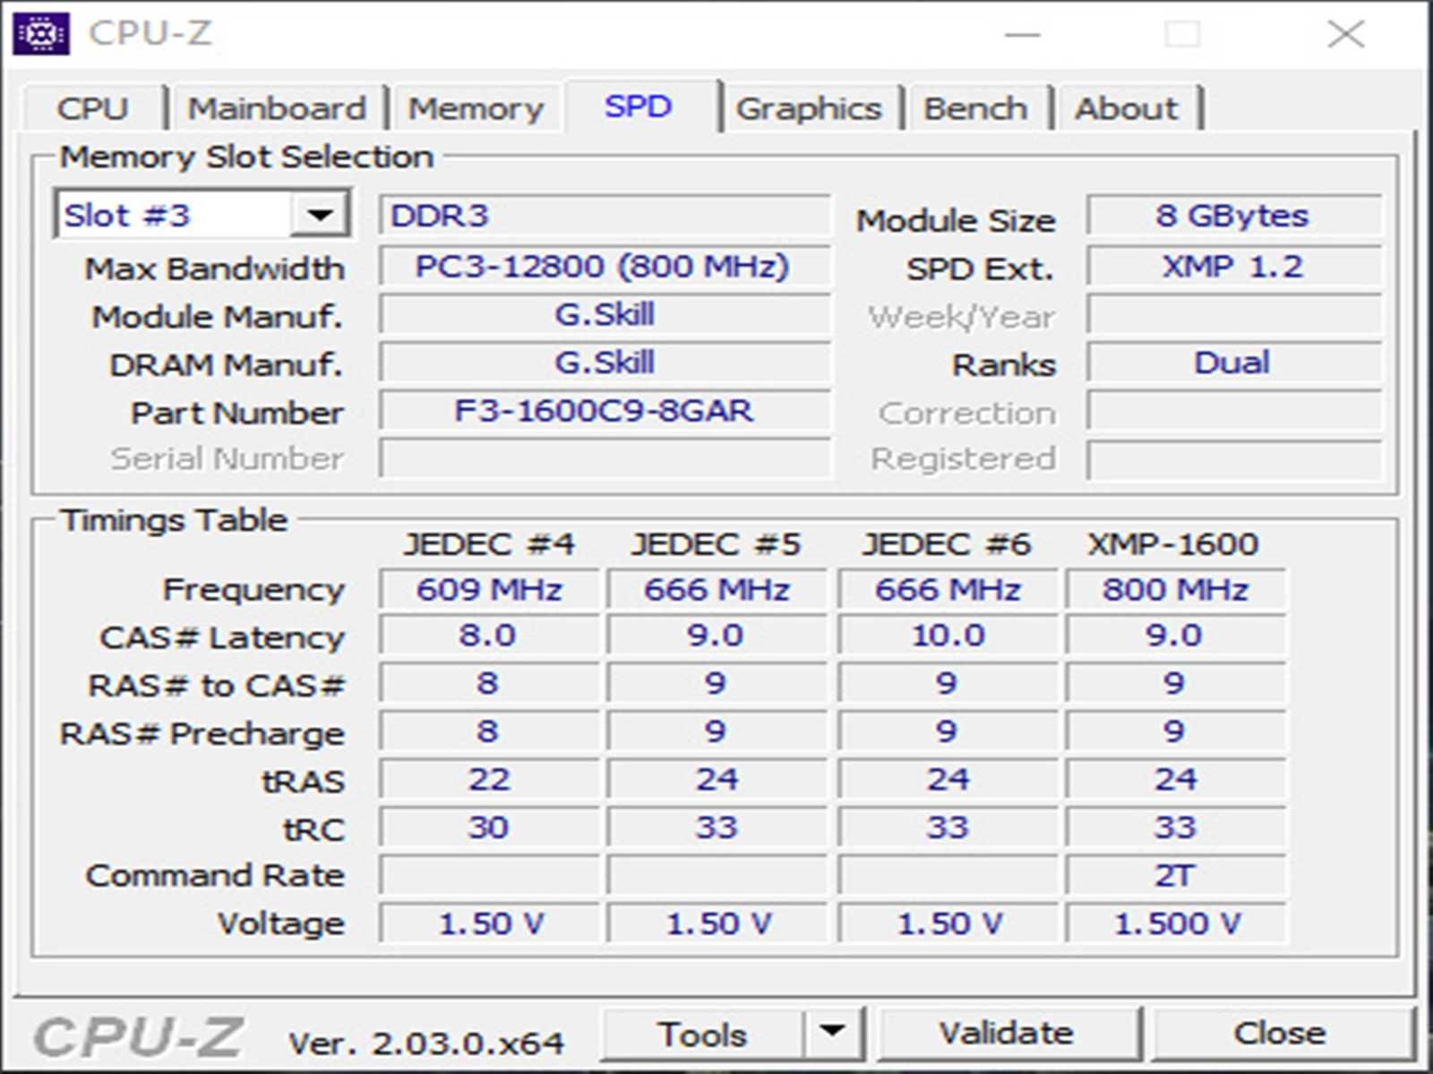This screenshot has height=1074, width=1433.
Task: Open the Mainboard tab
Action: (x=277, y=108)
